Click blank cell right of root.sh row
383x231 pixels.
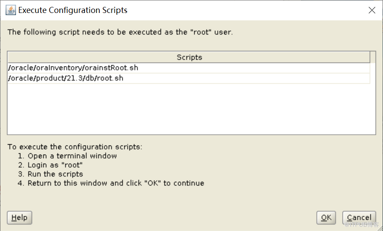pos(259,78)
